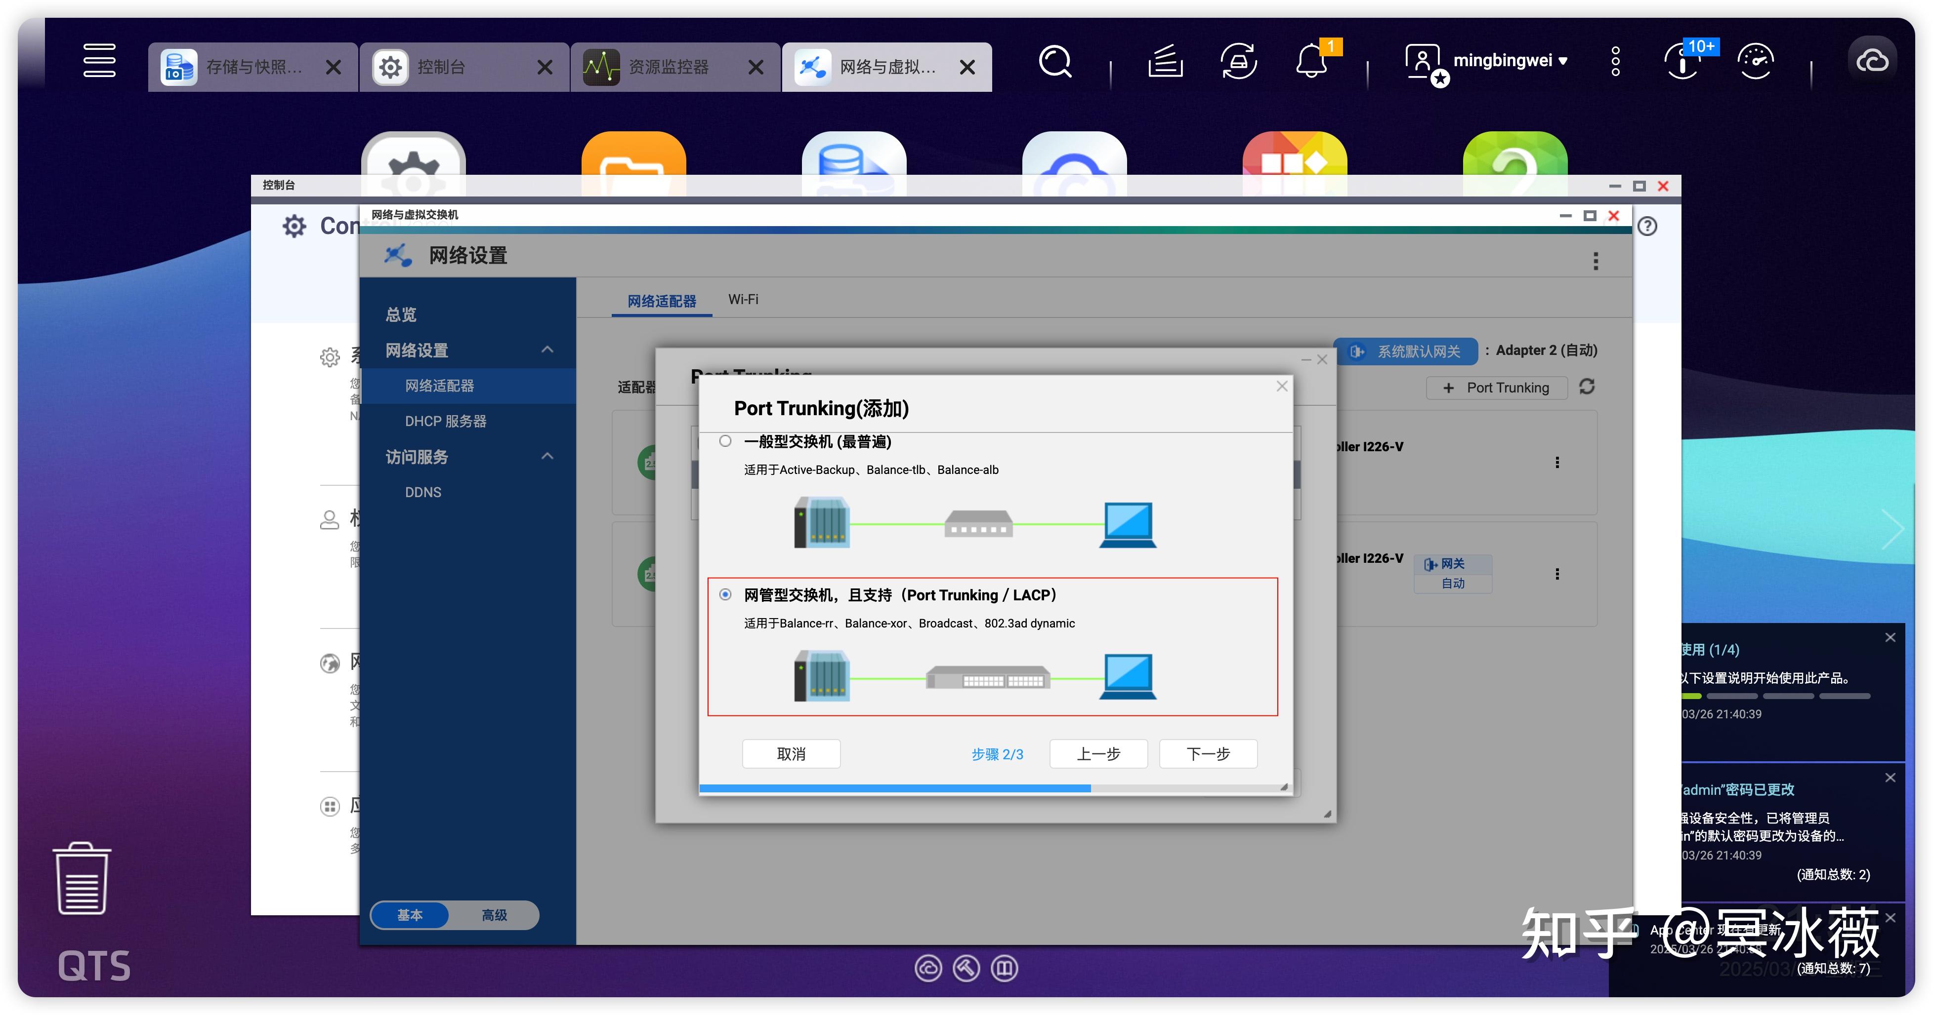Open the QTS main menu hamburger icon
Screen dimensions: 1933x1015
(99, 61)
